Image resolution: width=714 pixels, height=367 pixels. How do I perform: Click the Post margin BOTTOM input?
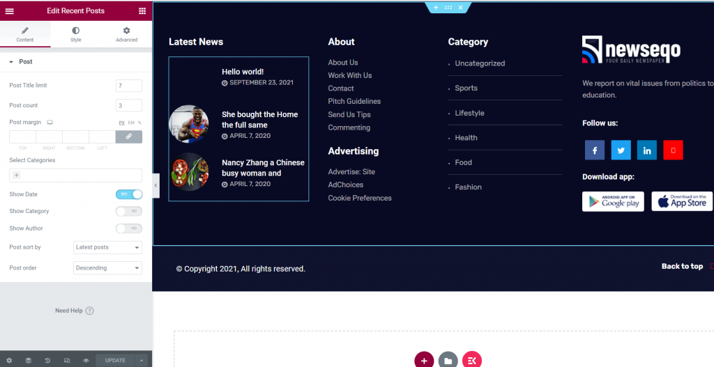(x=75, y=137)
